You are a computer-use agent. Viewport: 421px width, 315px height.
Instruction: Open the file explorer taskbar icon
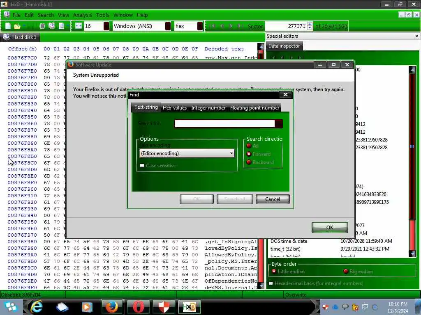click(62, 307)
